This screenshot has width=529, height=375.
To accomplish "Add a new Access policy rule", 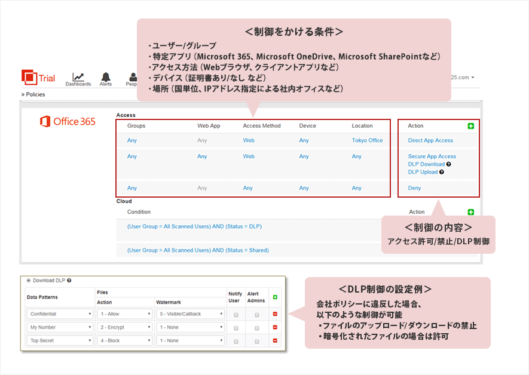I will [x=470, y=126].
